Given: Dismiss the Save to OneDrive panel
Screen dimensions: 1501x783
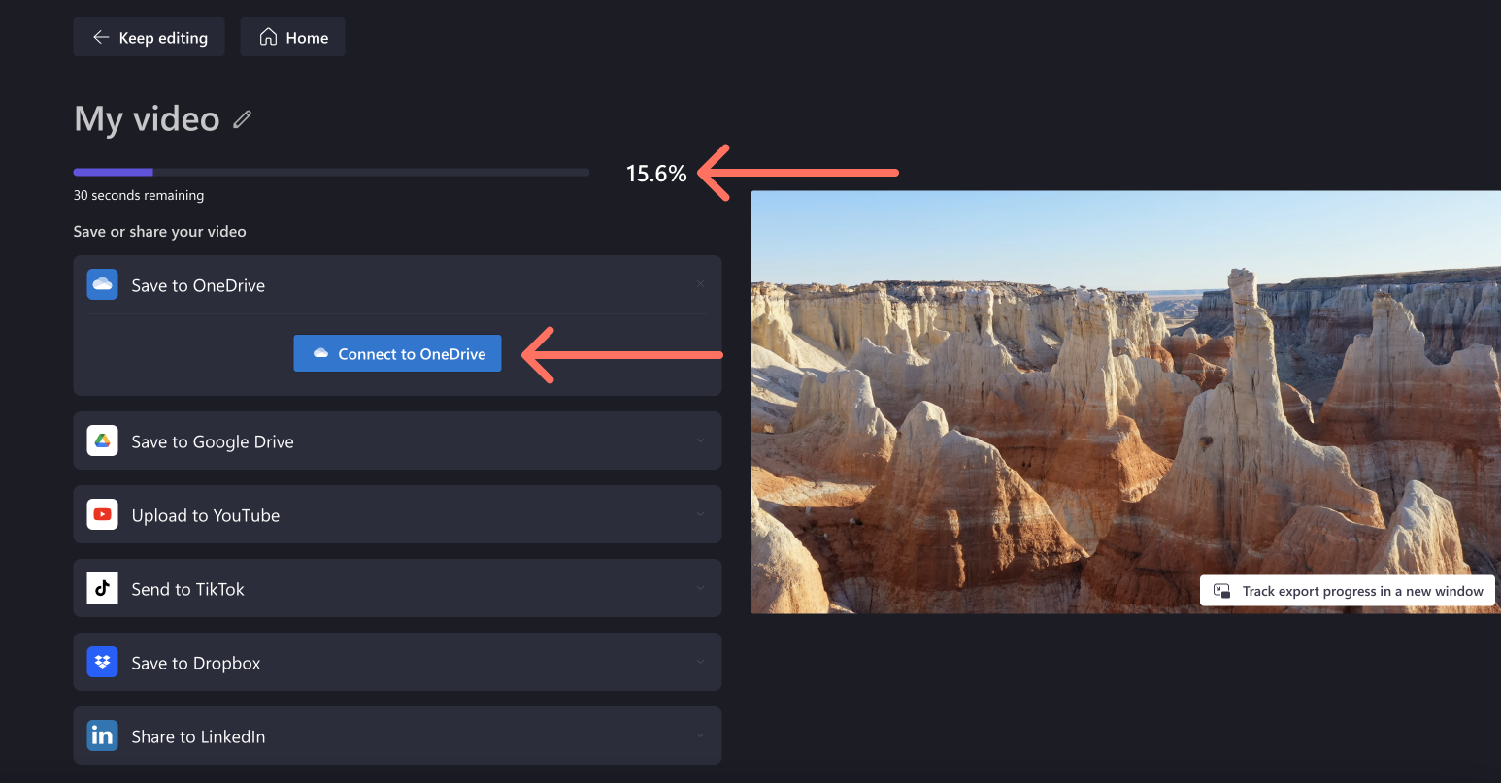Looking at the screenshot, I should coord(700,283).
